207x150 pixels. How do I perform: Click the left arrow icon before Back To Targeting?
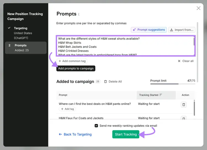point(60,135)
